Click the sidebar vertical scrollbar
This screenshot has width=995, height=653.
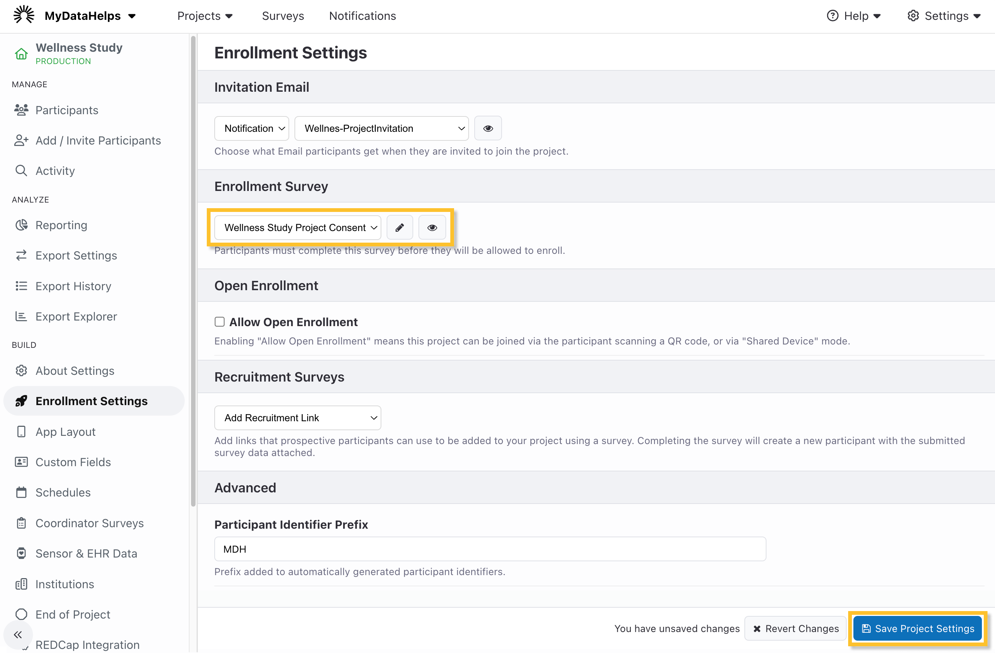193,271
